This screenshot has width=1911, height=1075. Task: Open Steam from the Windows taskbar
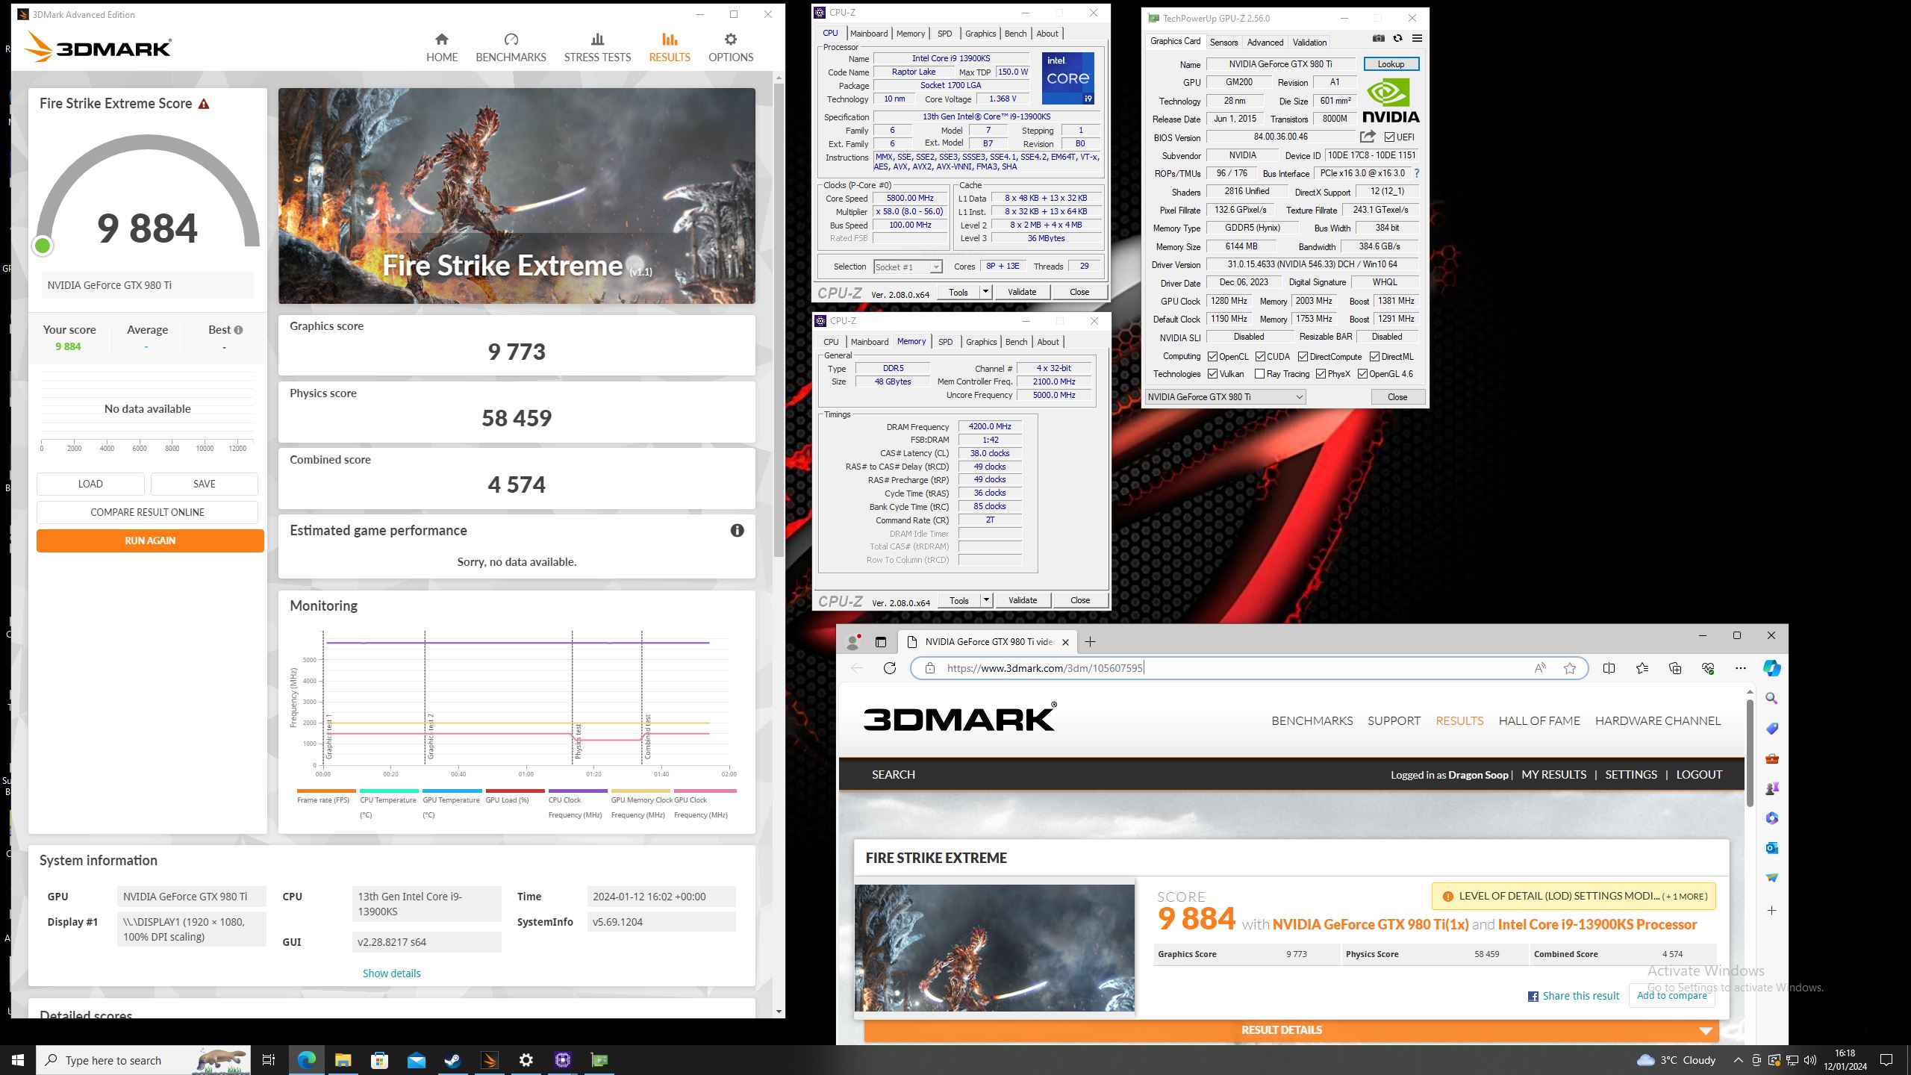pyautogui.click(x=452, y=1060)
